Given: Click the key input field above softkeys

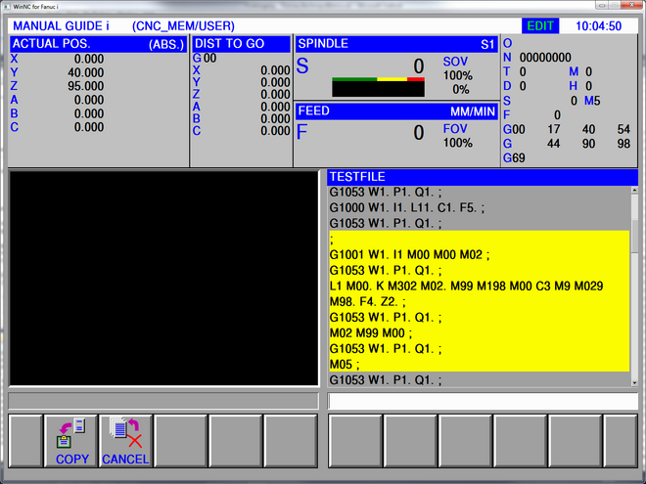Looking at the screenshot, I should coord(483,401).
